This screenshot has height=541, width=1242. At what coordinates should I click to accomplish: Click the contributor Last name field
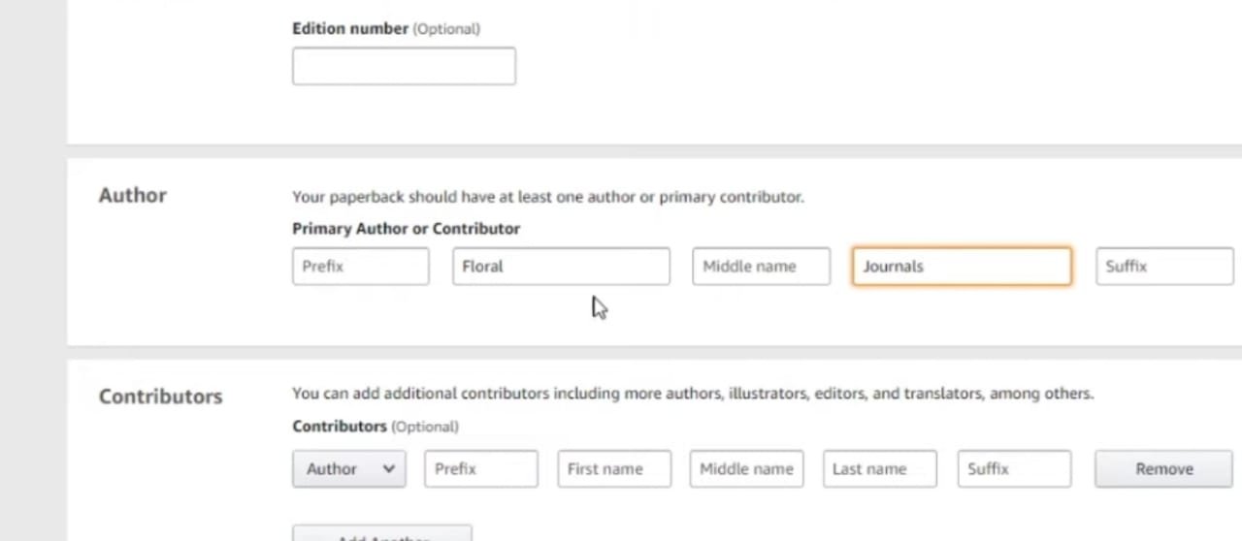pos(879,469)
